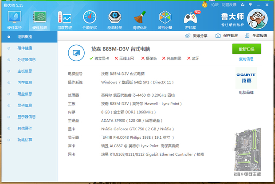Click 保存截屏 save screenshot
This screenshot has width=275, height=184.
(227, 36)
